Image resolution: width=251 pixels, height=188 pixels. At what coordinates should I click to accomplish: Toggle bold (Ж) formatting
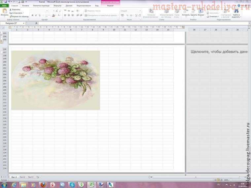[x=32, y=16]
